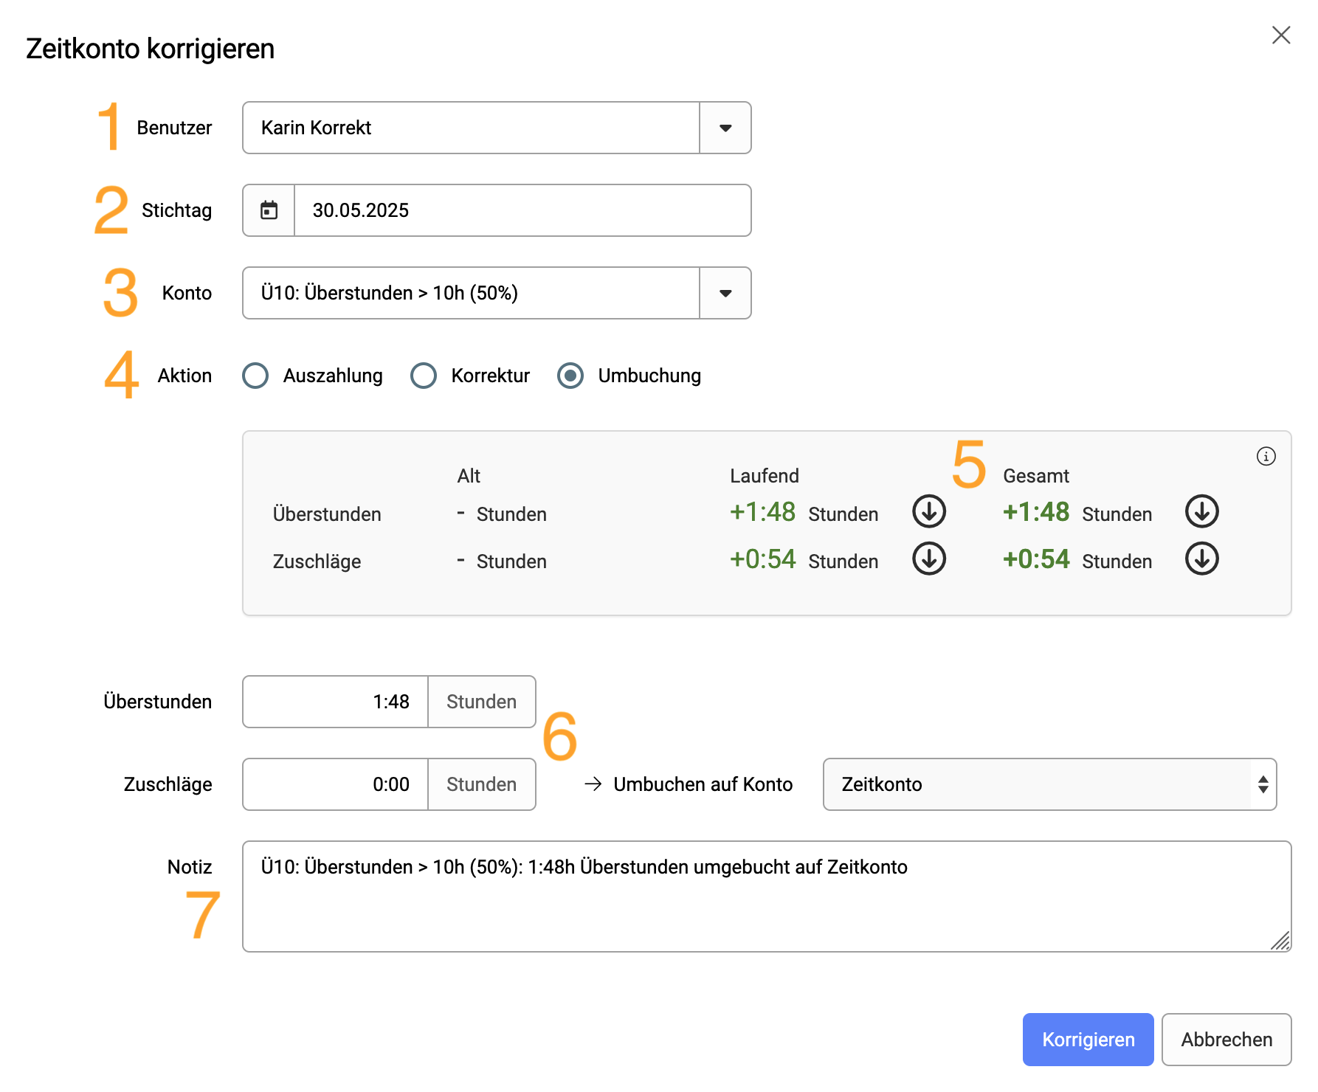The width and height of the screenshot is (1318, 1092).
Task: Click the Stunden suffix beside Zuschläge input
Action: click(481, 784)
